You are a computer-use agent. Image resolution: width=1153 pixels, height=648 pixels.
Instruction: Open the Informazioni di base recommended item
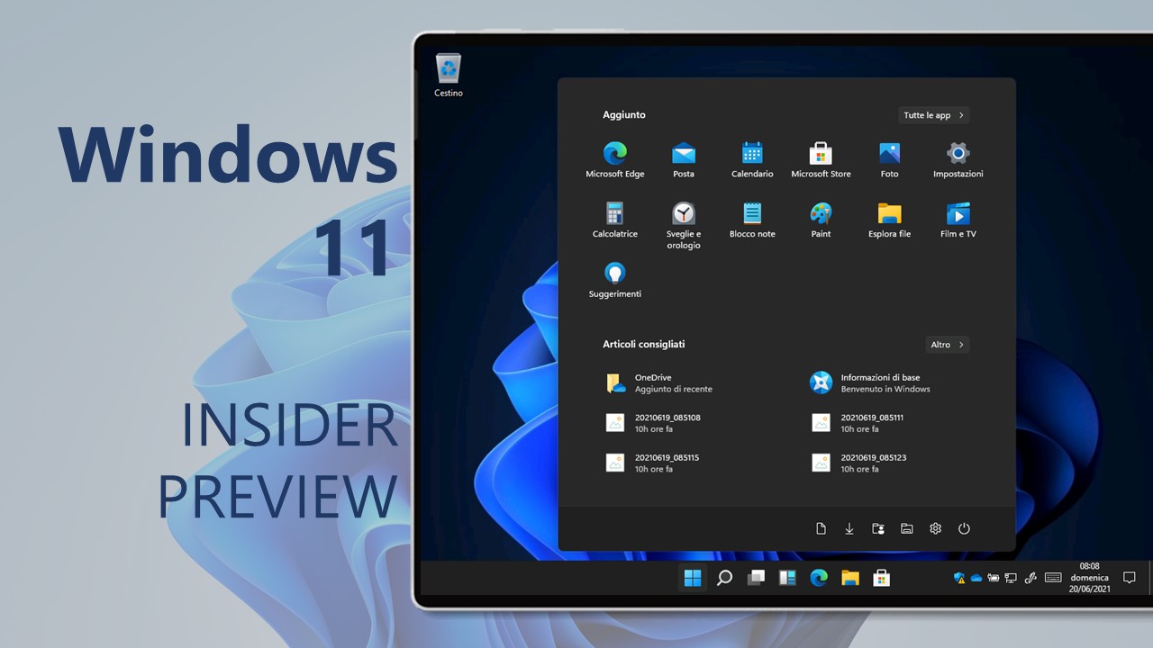[x=870, y=382]
